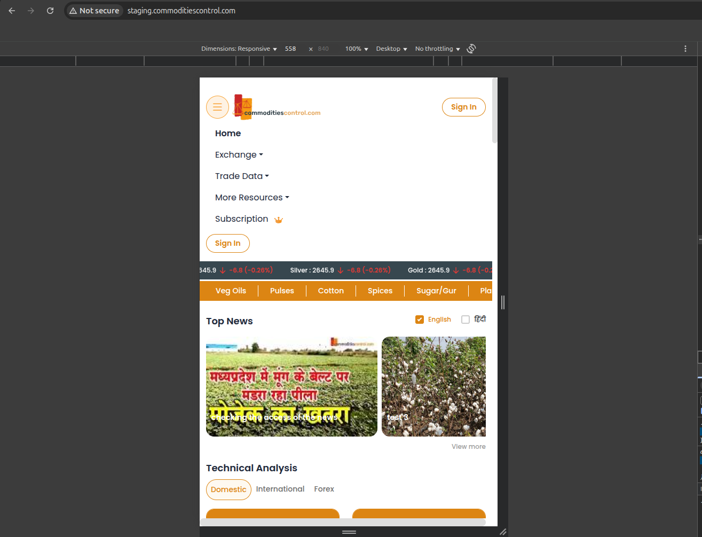Click the rotate device orientation icon
Screen dimensions: 702x537
pos(471,49)
